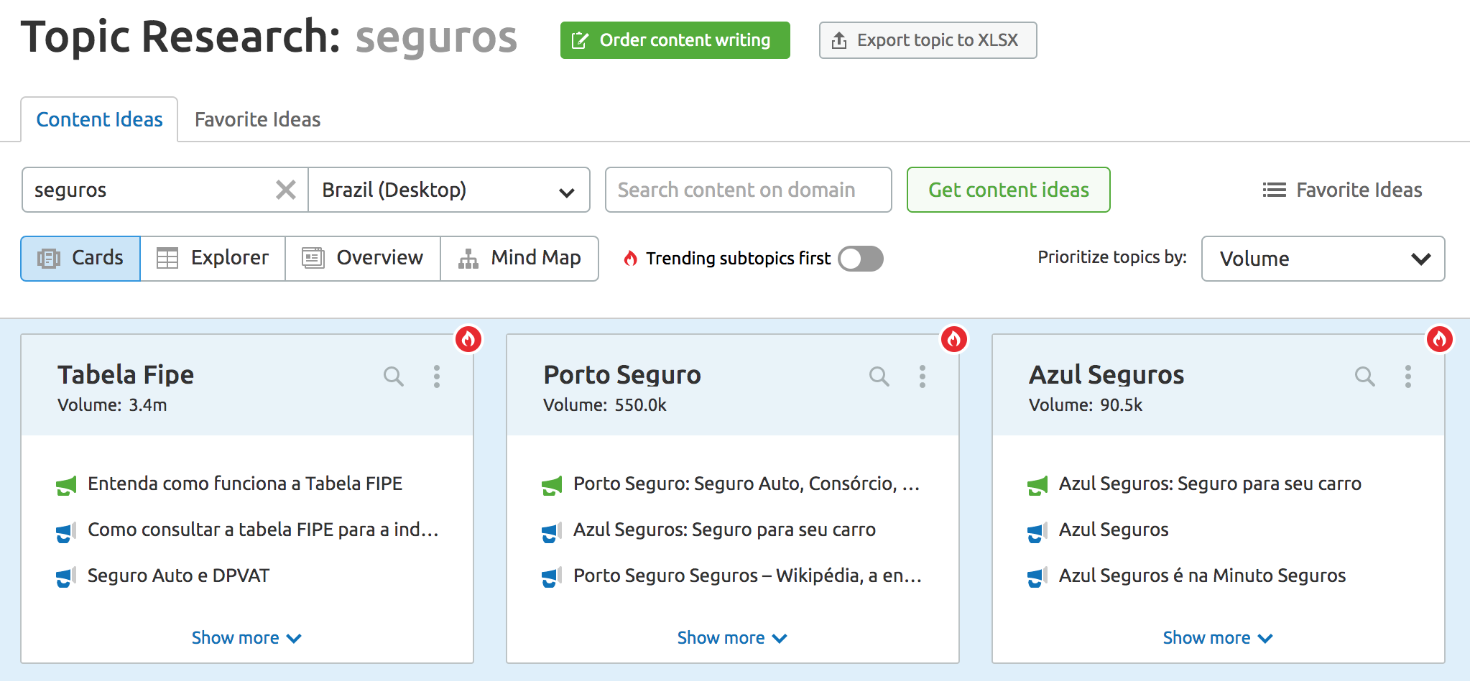Clear the seguros keyword with the X icon

pos(286,190)
